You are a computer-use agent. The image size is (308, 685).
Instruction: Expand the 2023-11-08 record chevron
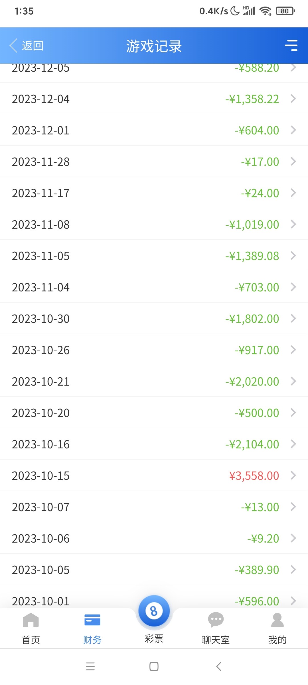(x=293, y=224)
